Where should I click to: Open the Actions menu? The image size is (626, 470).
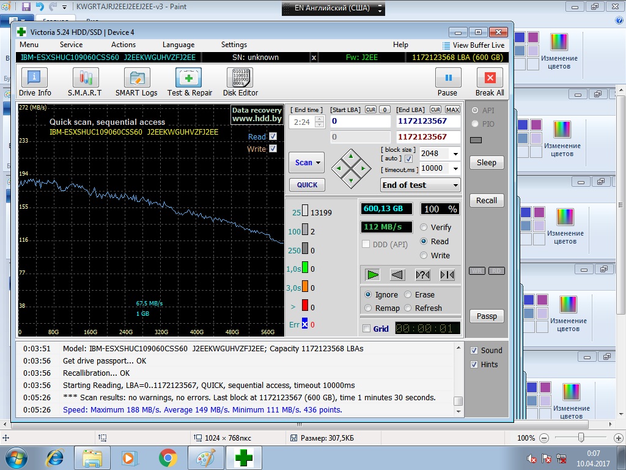click(x=123, y=45)
